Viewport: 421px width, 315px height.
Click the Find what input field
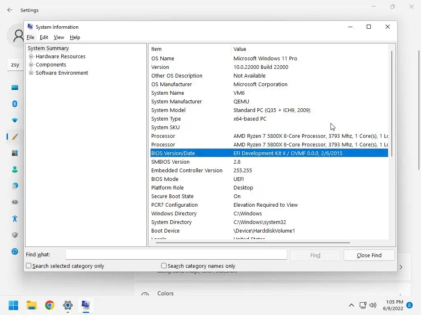176,254
